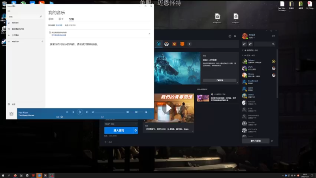Switch to the Songs tab in My Music

[51, 19]
